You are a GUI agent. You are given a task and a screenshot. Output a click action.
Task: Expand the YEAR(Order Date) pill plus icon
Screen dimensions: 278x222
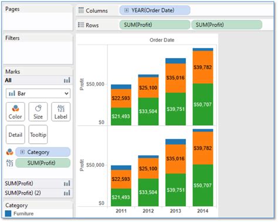(x=127, y=10)
